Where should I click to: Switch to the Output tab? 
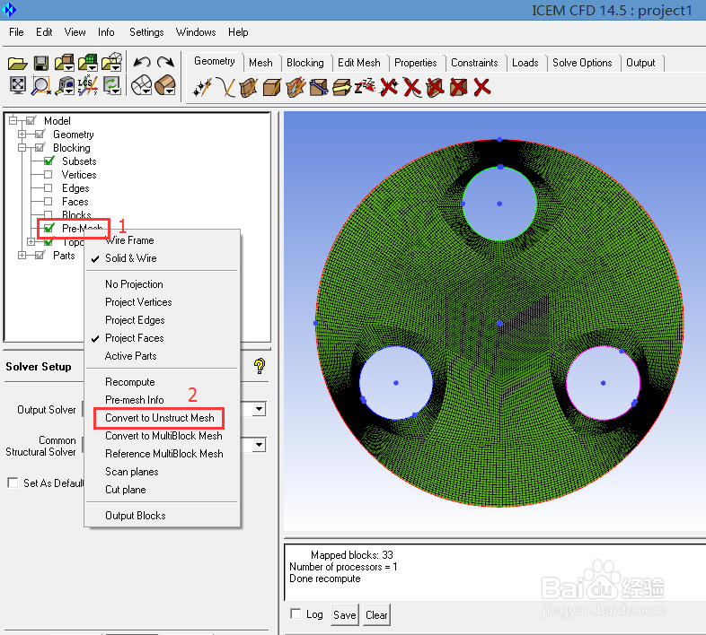640,63
